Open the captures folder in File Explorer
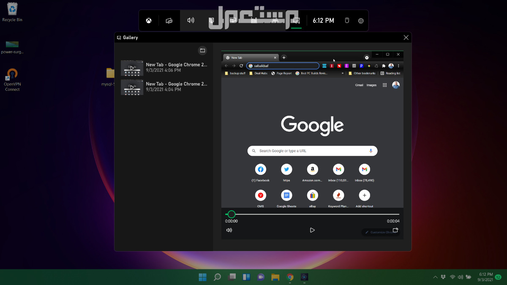The width and height of the screenshot is (507, 285). (202, 51)
